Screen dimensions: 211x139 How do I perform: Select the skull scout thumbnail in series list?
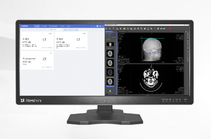coord(109,44)
